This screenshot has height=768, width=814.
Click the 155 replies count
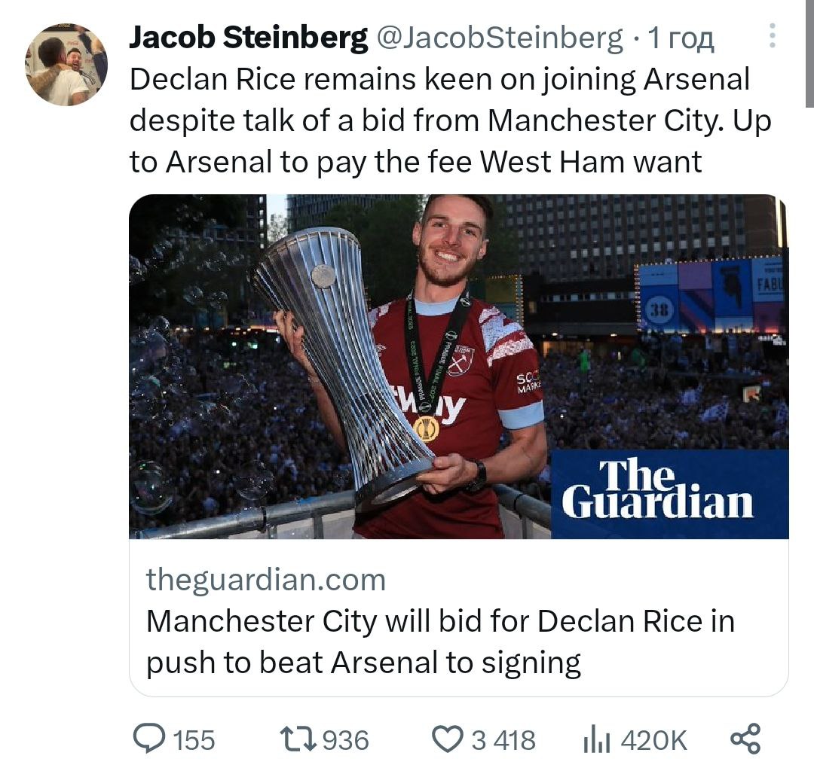point(194,740)
